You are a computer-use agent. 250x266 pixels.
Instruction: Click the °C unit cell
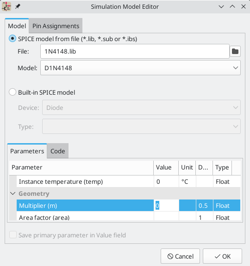[x=187, y=181]
